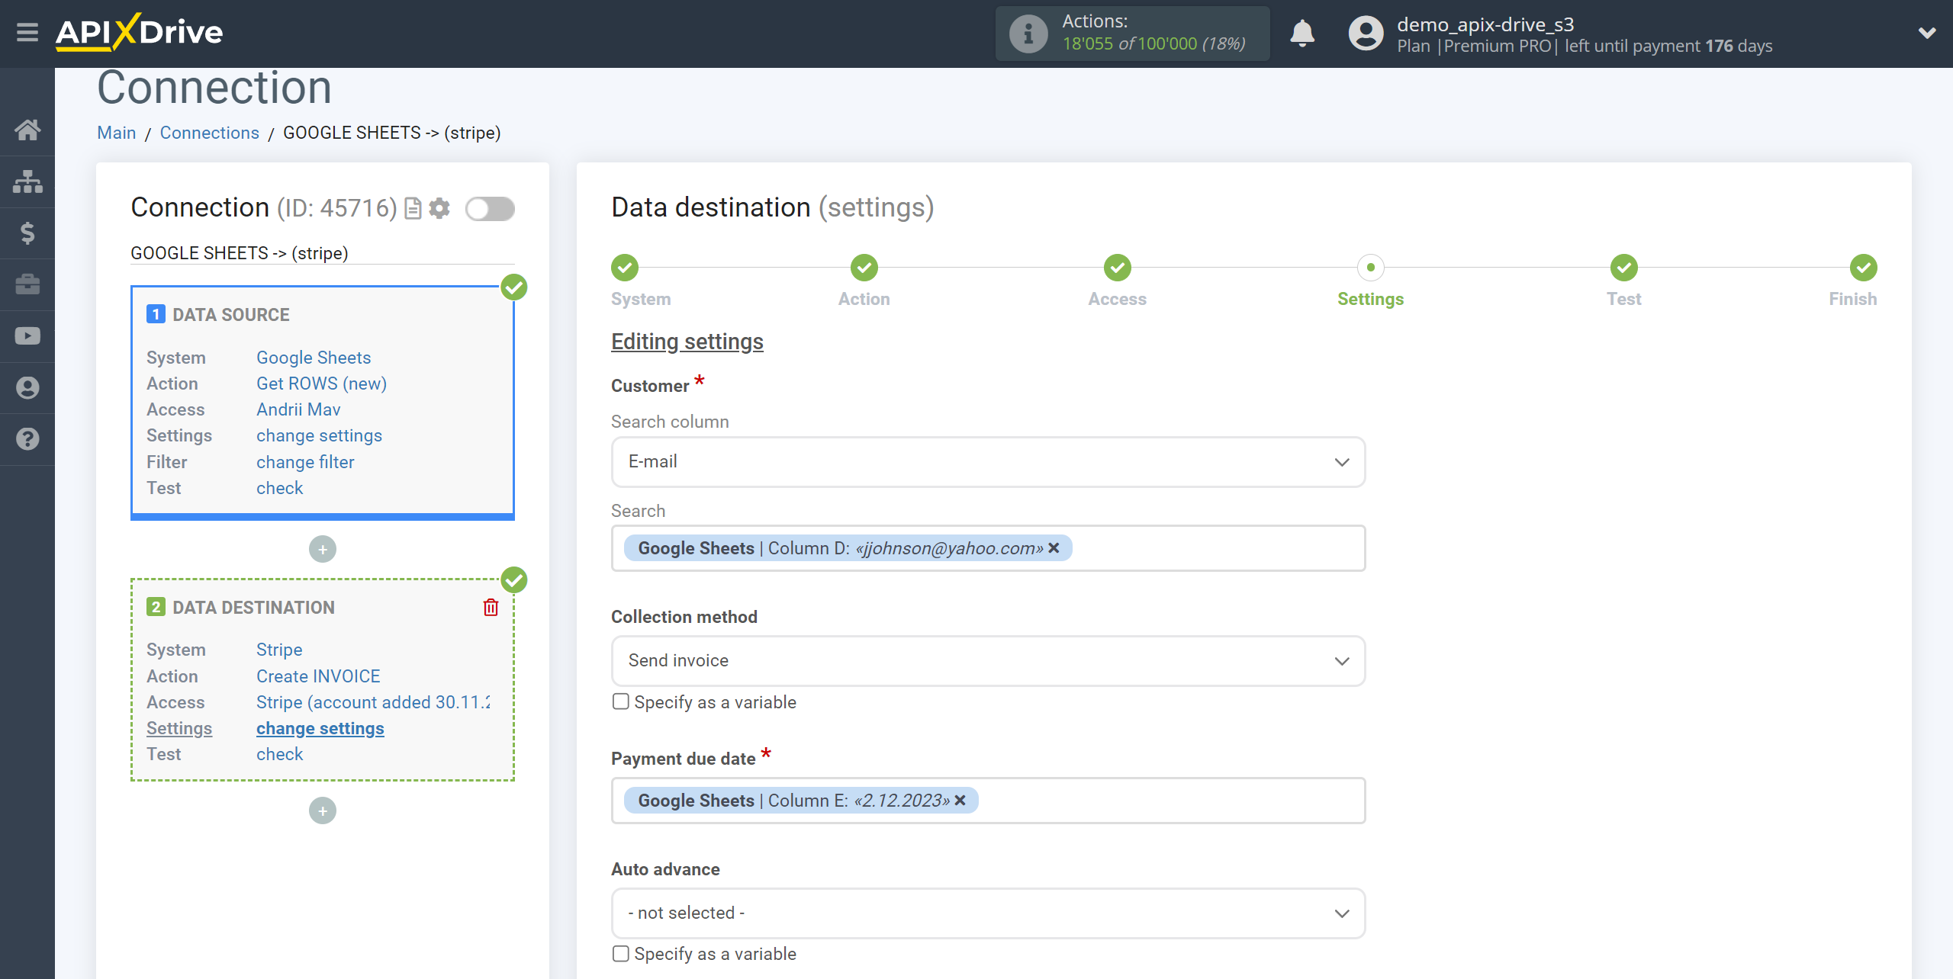This screenshot has width=1953, height=979.
Task: Go to the Finish step
Action: [x=1864, y=268]
